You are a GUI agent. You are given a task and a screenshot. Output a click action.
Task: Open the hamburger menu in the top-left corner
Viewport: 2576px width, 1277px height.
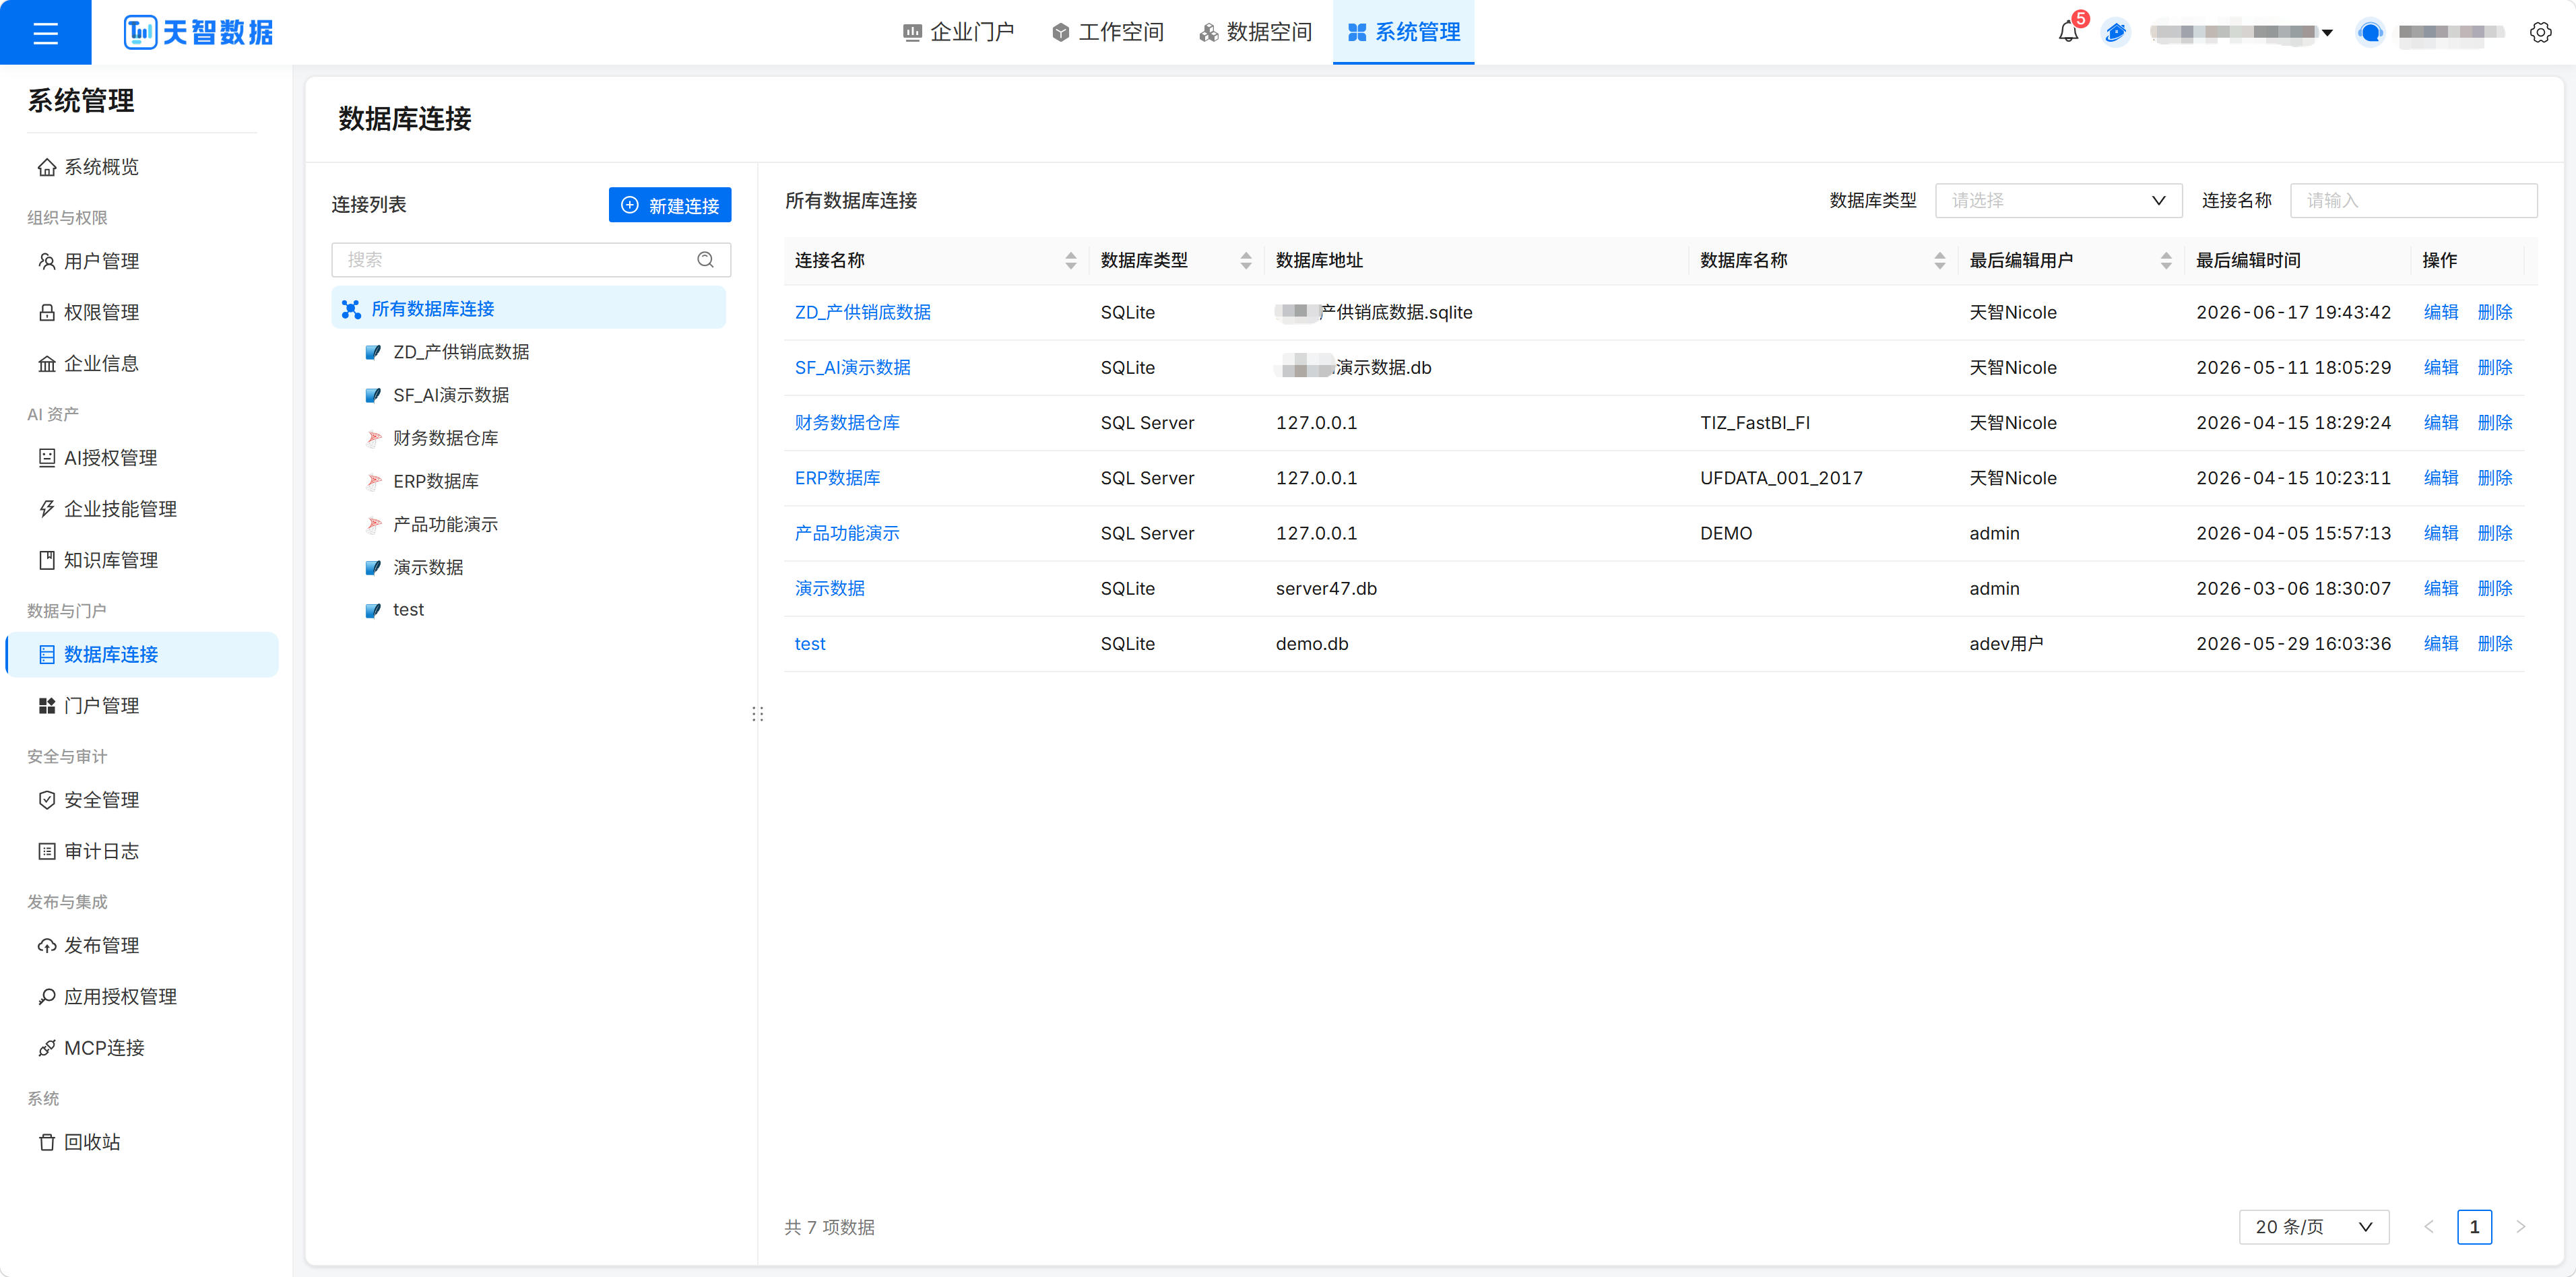[x=45, y=33]
